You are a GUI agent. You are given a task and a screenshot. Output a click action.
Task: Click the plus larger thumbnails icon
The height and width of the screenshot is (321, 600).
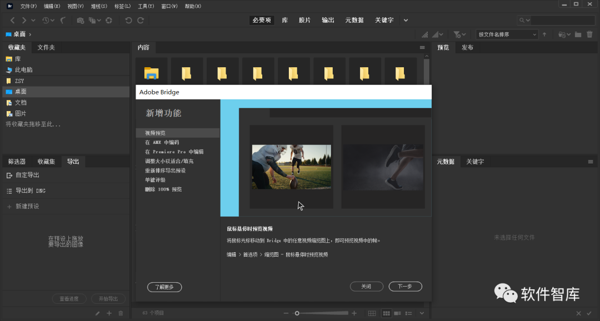354,313
